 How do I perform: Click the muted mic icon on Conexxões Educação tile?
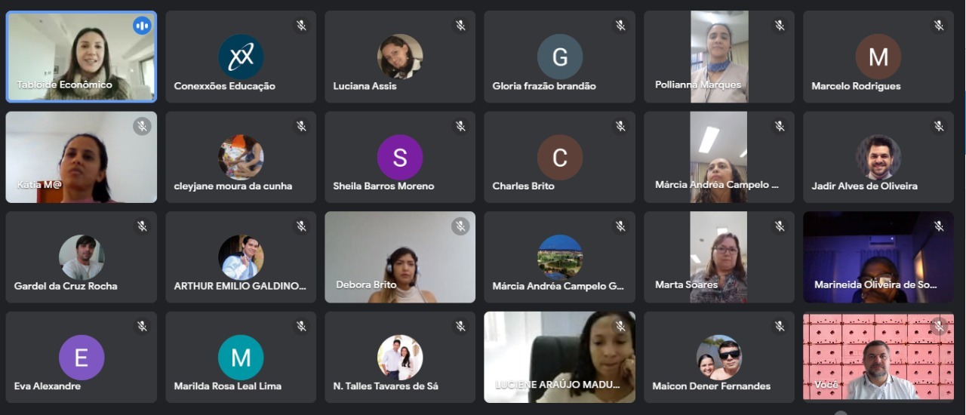coord(301,26)
